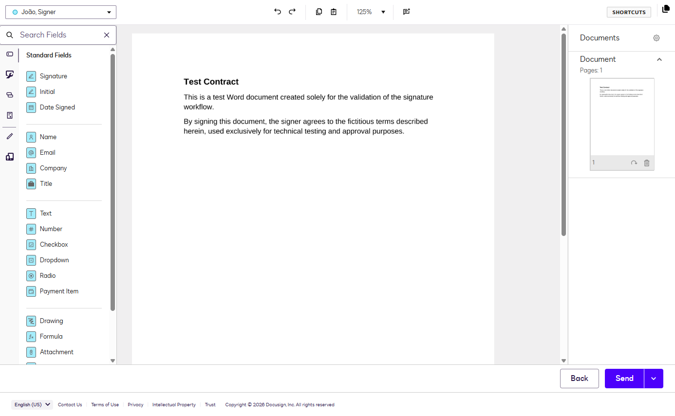Open the Send options arrow

tap(654, 379)
